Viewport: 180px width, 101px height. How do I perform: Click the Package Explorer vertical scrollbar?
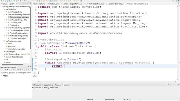(x=31, y=28)
